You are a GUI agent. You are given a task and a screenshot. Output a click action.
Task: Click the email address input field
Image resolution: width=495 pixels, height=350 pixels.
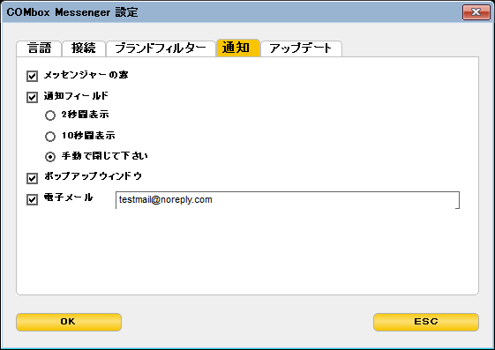(x=288, y=200)
